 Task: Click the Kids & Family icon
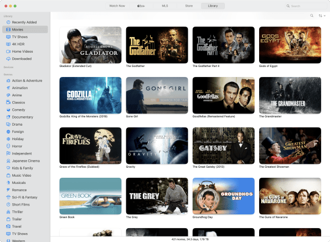[8, 168]
